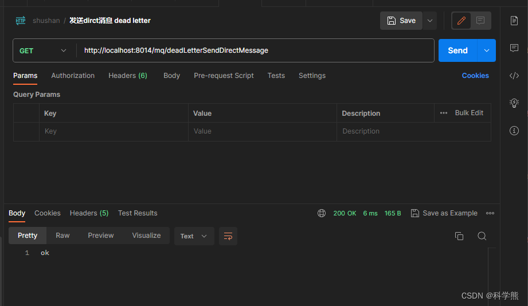Open the Comments icon in right sidebar
The height and width of the screenshot is (306, 528).
pos(514,48)
